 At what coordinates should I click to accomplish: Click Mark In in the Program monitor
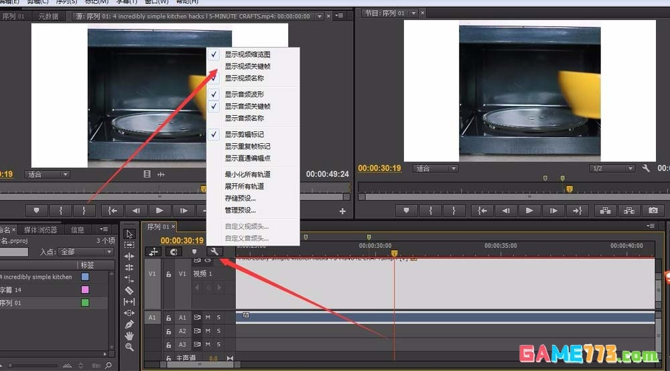(x=430, y=210)
